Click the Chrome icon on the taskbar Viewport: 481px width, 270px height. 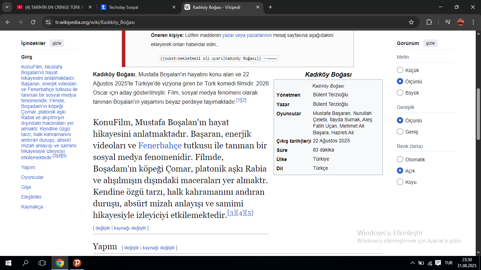click(x=60, y=263)
